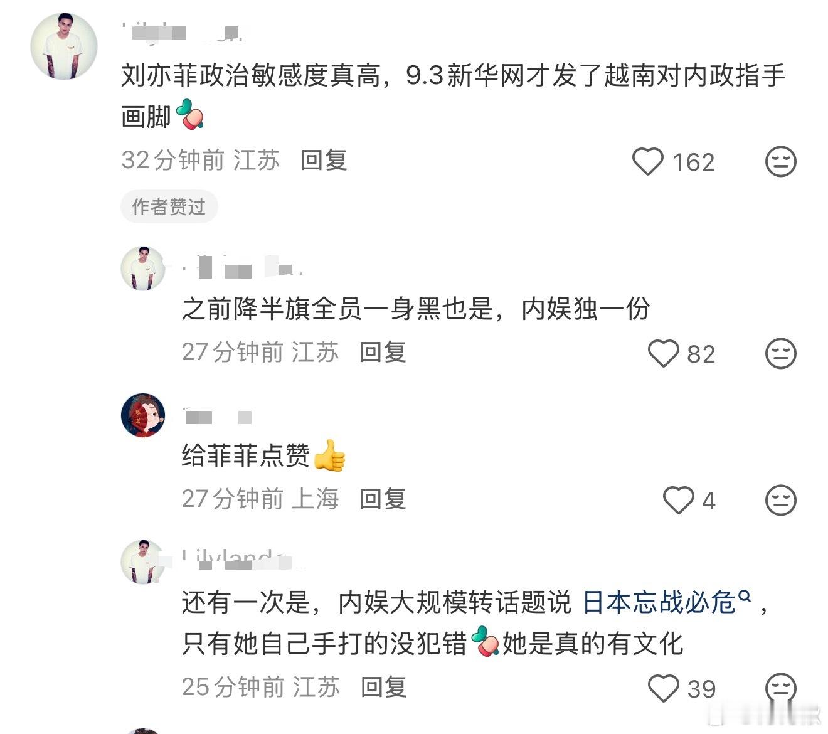Reply to the 25分钟前 江苏 comment
The image size is (828, 734).
point(383,687)
